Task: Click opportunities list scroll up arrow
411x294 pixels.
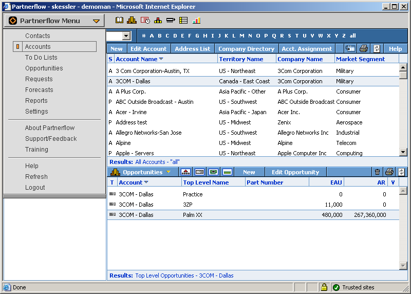Action: [x=403, y=191]
